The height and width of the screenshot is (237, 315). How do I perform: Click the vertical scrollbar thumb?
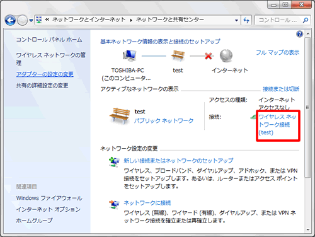pos(308,108)
